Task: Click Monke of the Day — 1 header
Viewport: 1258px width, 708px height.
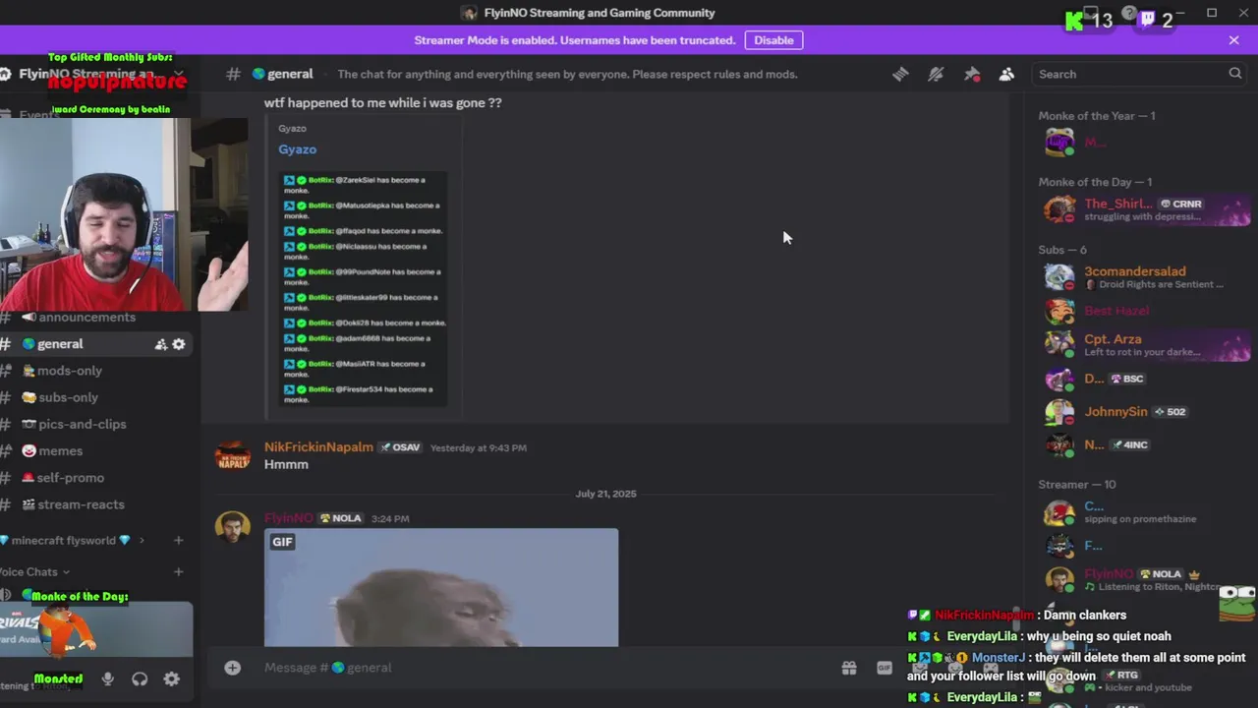Action: [1095, 182]
